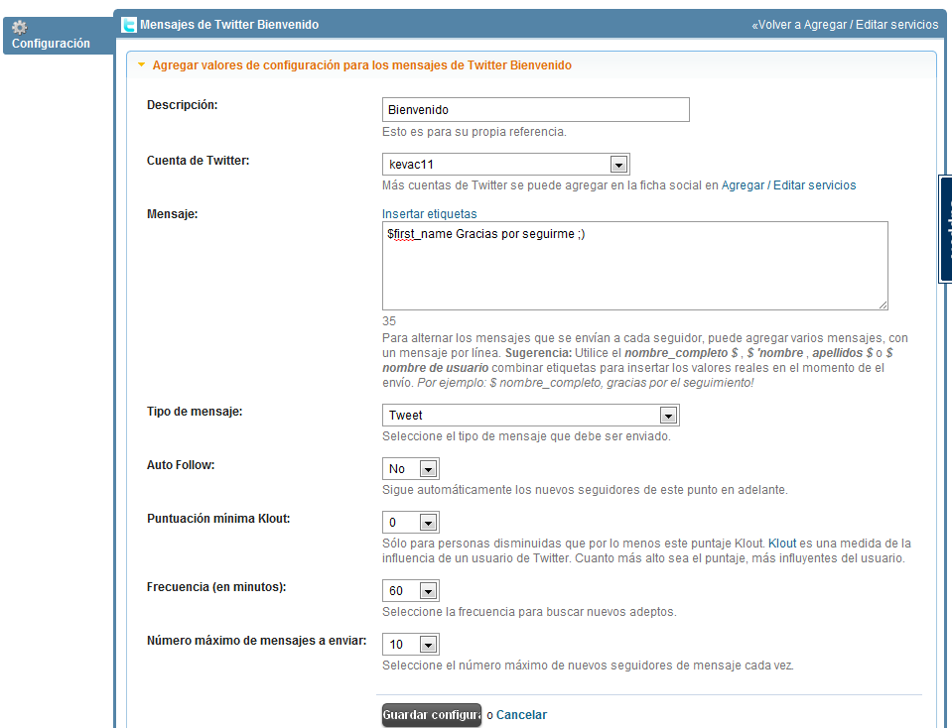Click the Configuración gear icon
This screenshot has width=952, height=728.
(x=19, y=28)
